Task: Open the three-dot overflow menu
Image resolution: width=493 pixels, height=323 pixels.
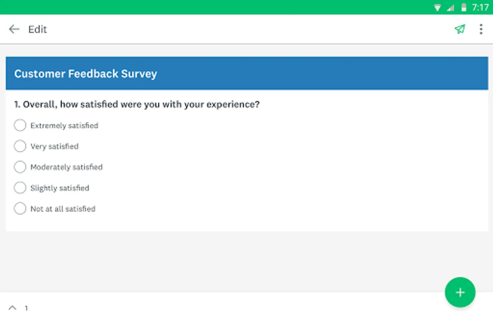Action: [481, 29]
